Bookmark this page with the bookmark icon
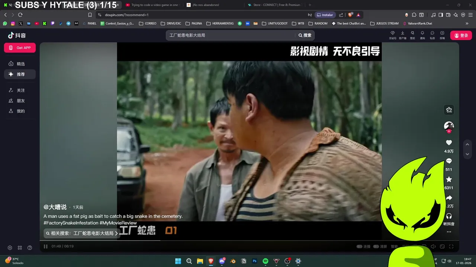Image resolution: width=476 pixels, height=267 pixels. [x=90, y=15]
